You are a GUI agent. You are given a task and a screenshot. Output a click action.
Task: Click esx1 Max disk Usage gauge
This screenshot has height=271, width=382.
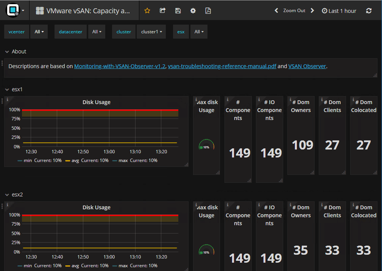tap(206, 146)
